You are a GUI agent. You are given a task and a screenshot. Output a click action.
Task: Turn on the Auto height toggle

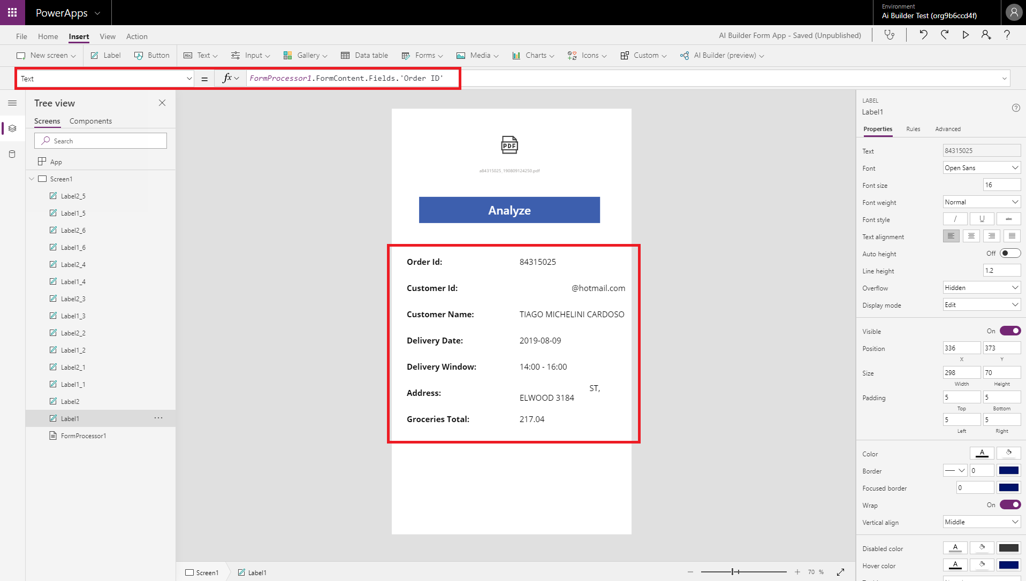pos(1010,254)
